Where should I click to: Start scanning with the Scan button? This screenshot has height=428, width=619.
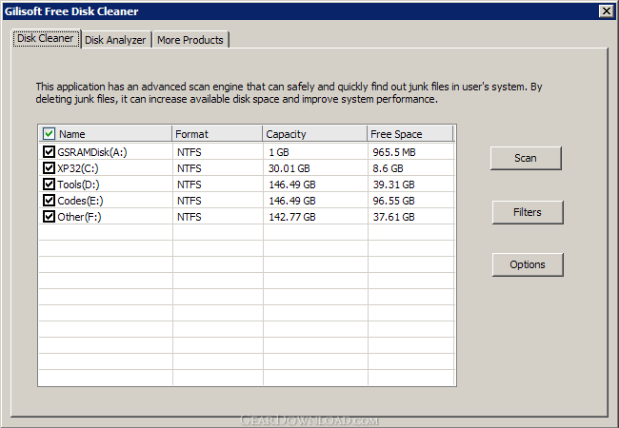pos(526,158)
